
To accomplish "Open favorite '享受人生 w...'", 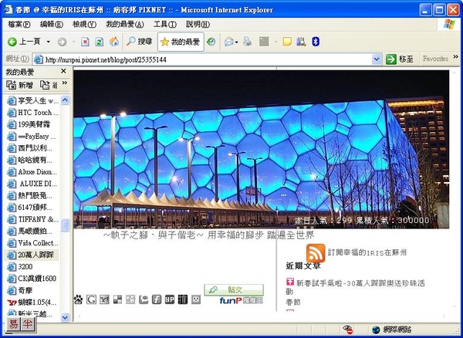I will (x=33, y=101).
